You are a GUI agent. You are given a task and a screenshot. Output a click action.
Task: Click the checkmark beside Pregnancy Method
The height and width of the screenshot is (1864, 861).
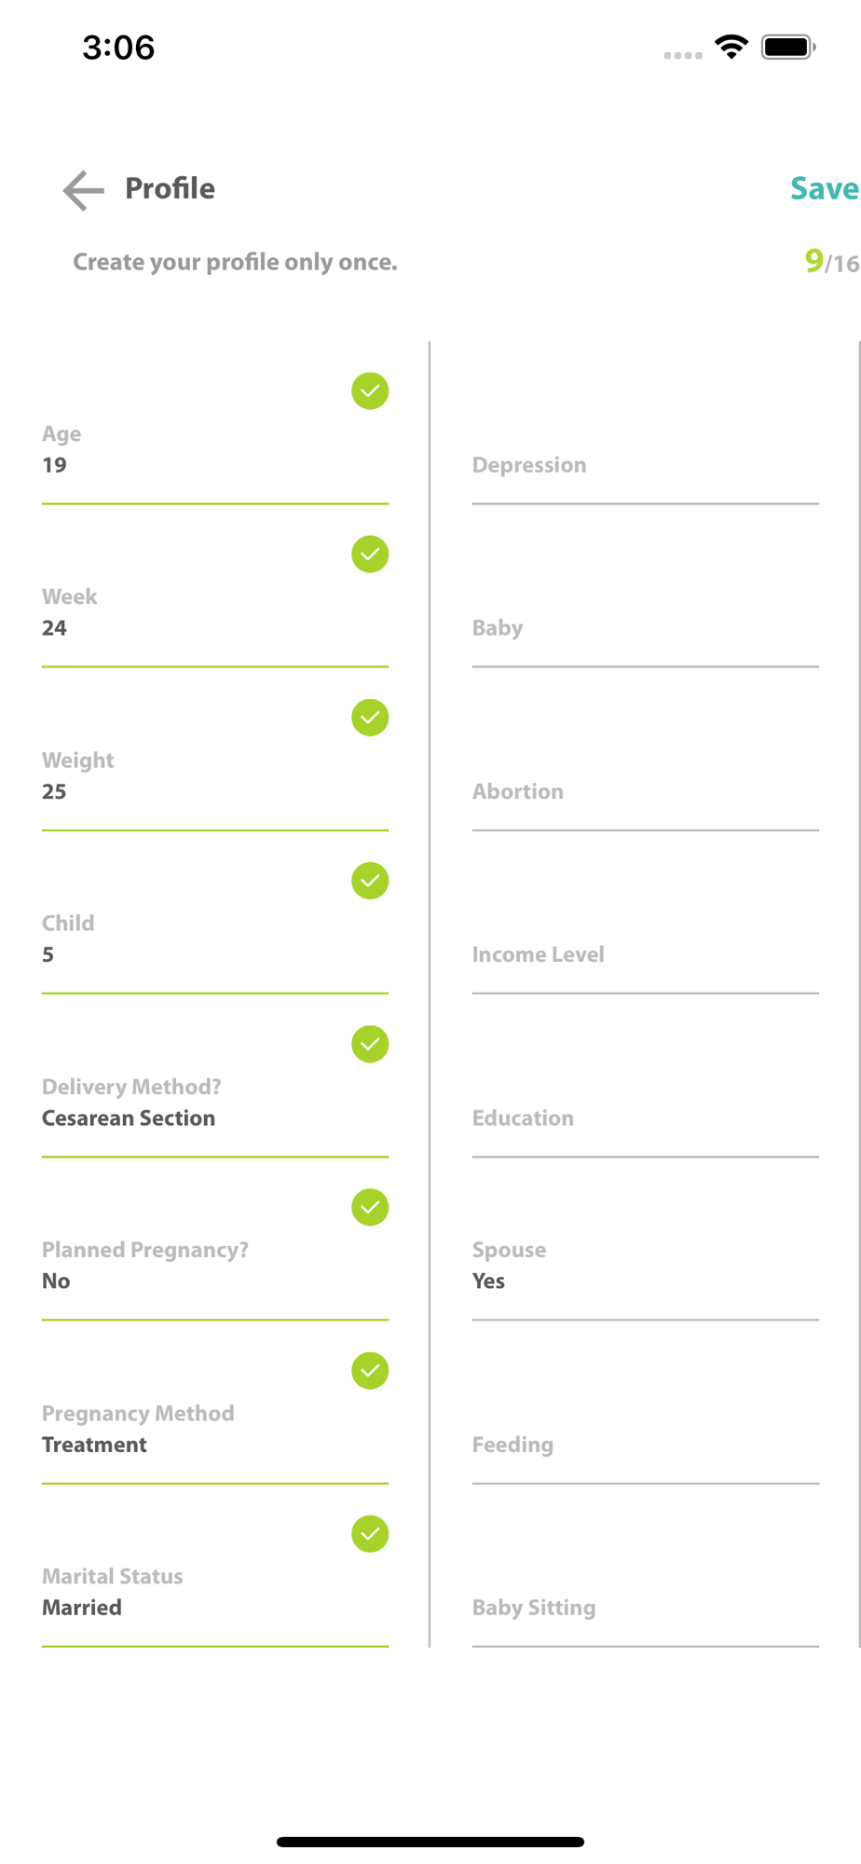[x=370, y=1370]
